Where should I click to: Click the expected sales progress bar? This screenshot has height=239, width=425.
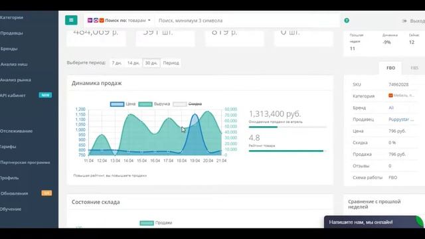[288, 127]
